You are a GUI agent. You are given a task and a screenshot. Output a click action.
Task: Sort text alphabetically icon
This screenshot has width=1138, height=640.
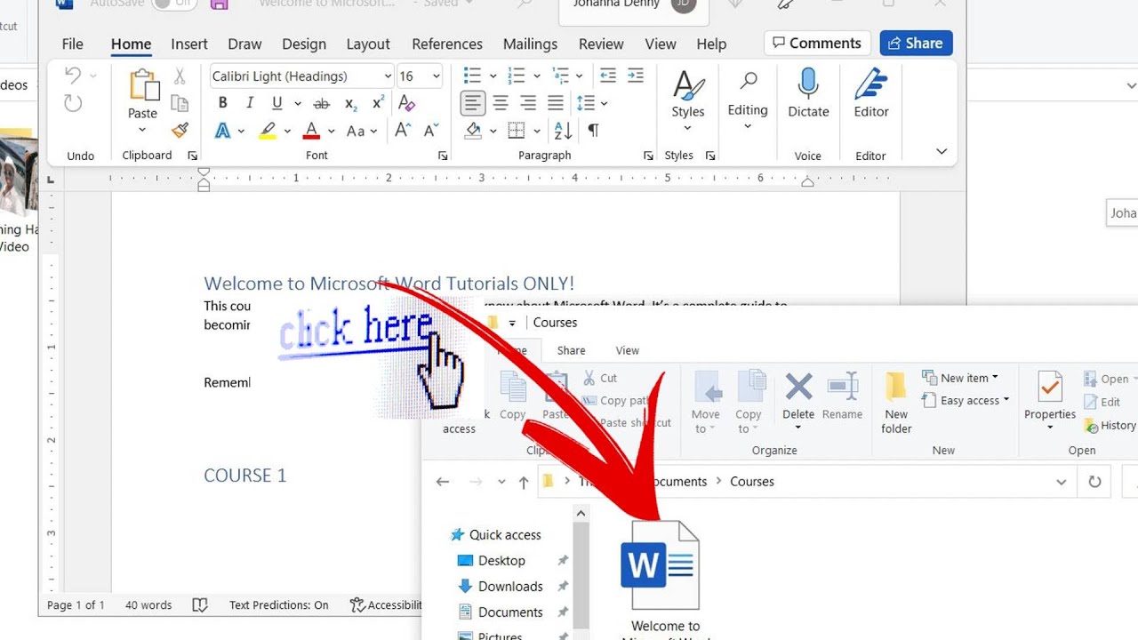tap(564, 131)
